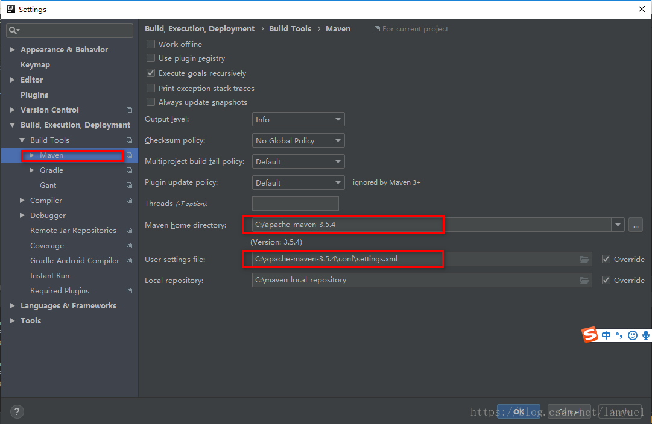Expand Languages & Frameworks node
The width and height of the screenshot is (652, 424).
13,305
